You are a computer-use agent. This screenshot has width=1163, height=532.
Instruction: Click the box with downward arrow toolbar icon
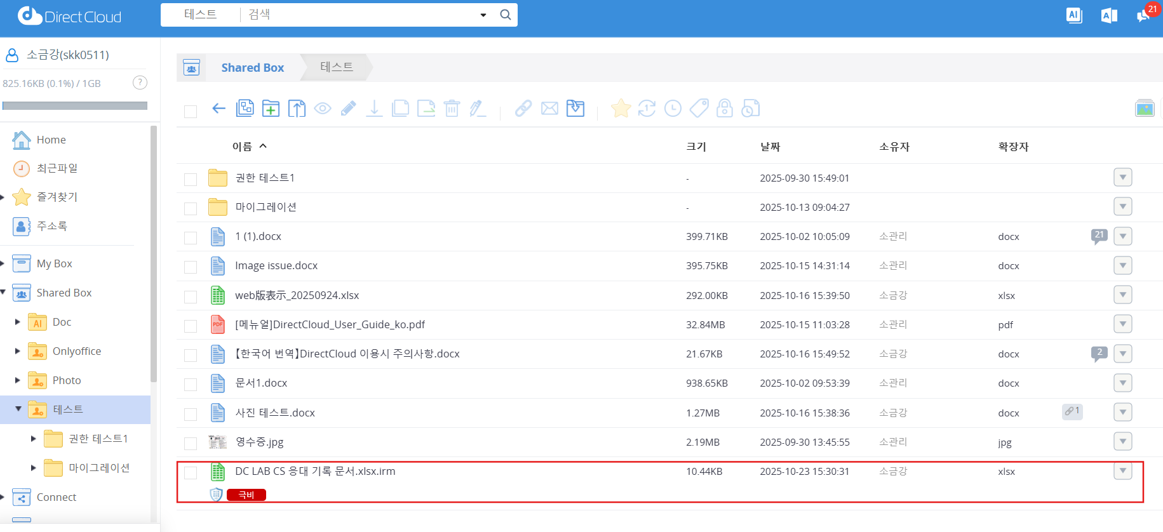coord(575,109)
